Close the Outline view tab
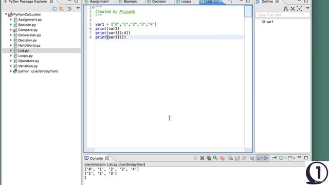The image size is (329, 185). tap(277, 2)
